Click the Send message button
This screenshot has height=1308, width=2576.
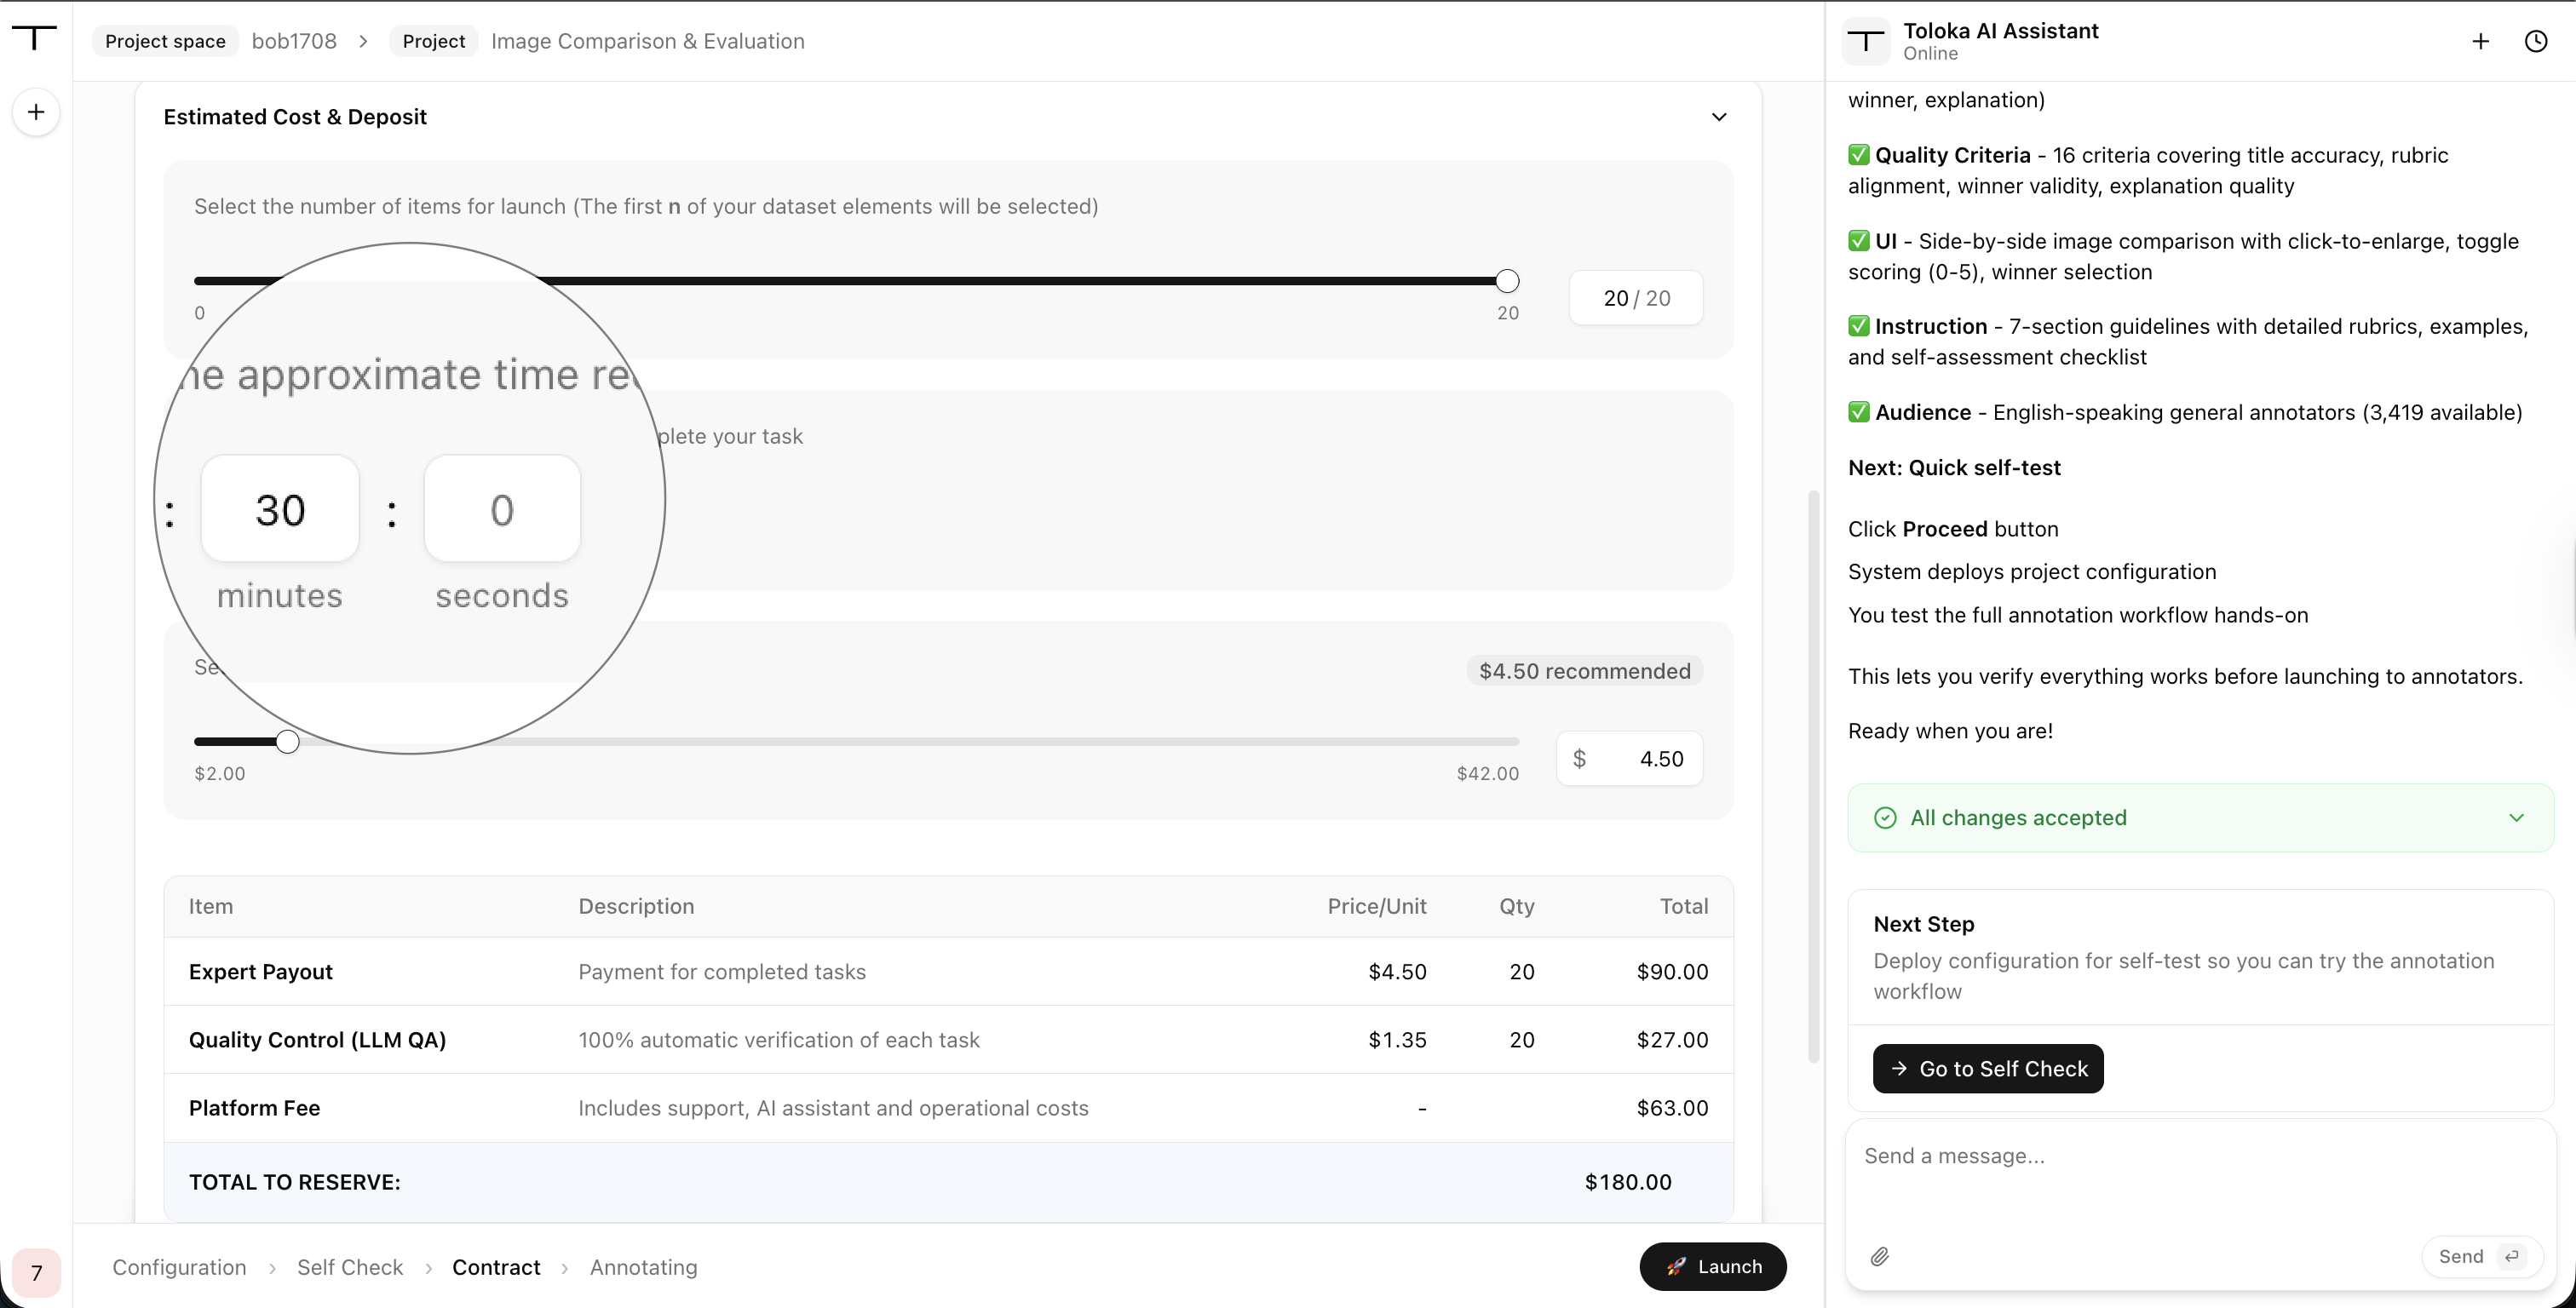[2481, 1257]
